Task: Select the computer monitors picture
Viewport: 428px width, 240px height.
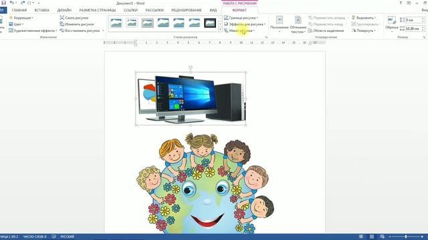Action: point(191,99)
